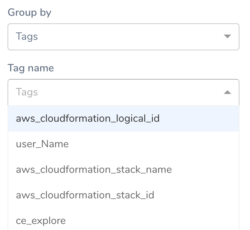Image resolution: width=250 pixels, height=230 pixels.
Task: Click the Tag name label
Action: [31, 68]
